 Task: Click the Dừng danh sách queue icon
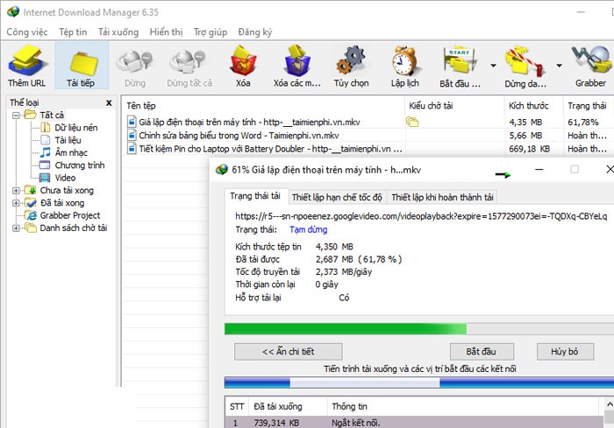point(525,66)
